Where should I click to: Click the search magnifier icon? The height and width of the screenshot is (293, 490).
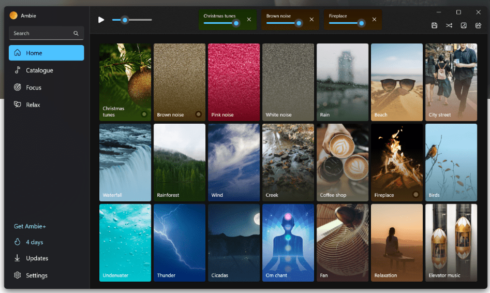tap(76, 33)
